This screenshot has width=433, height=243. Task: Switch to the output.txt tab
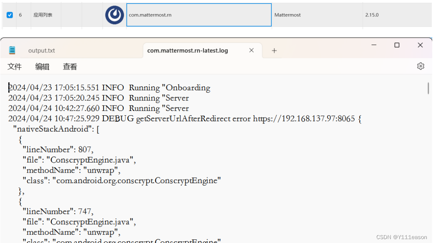tap(41, 50)
